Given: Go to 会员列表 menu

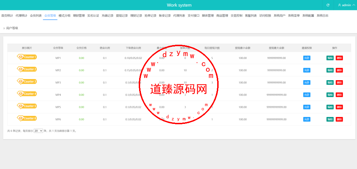Looking at the screenshot, I should 36,16.
